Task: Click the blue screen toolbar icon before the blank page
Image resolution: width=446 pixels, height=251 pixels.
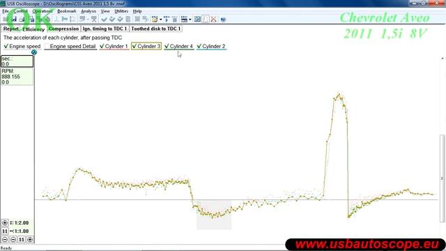Action: point(197,20)
